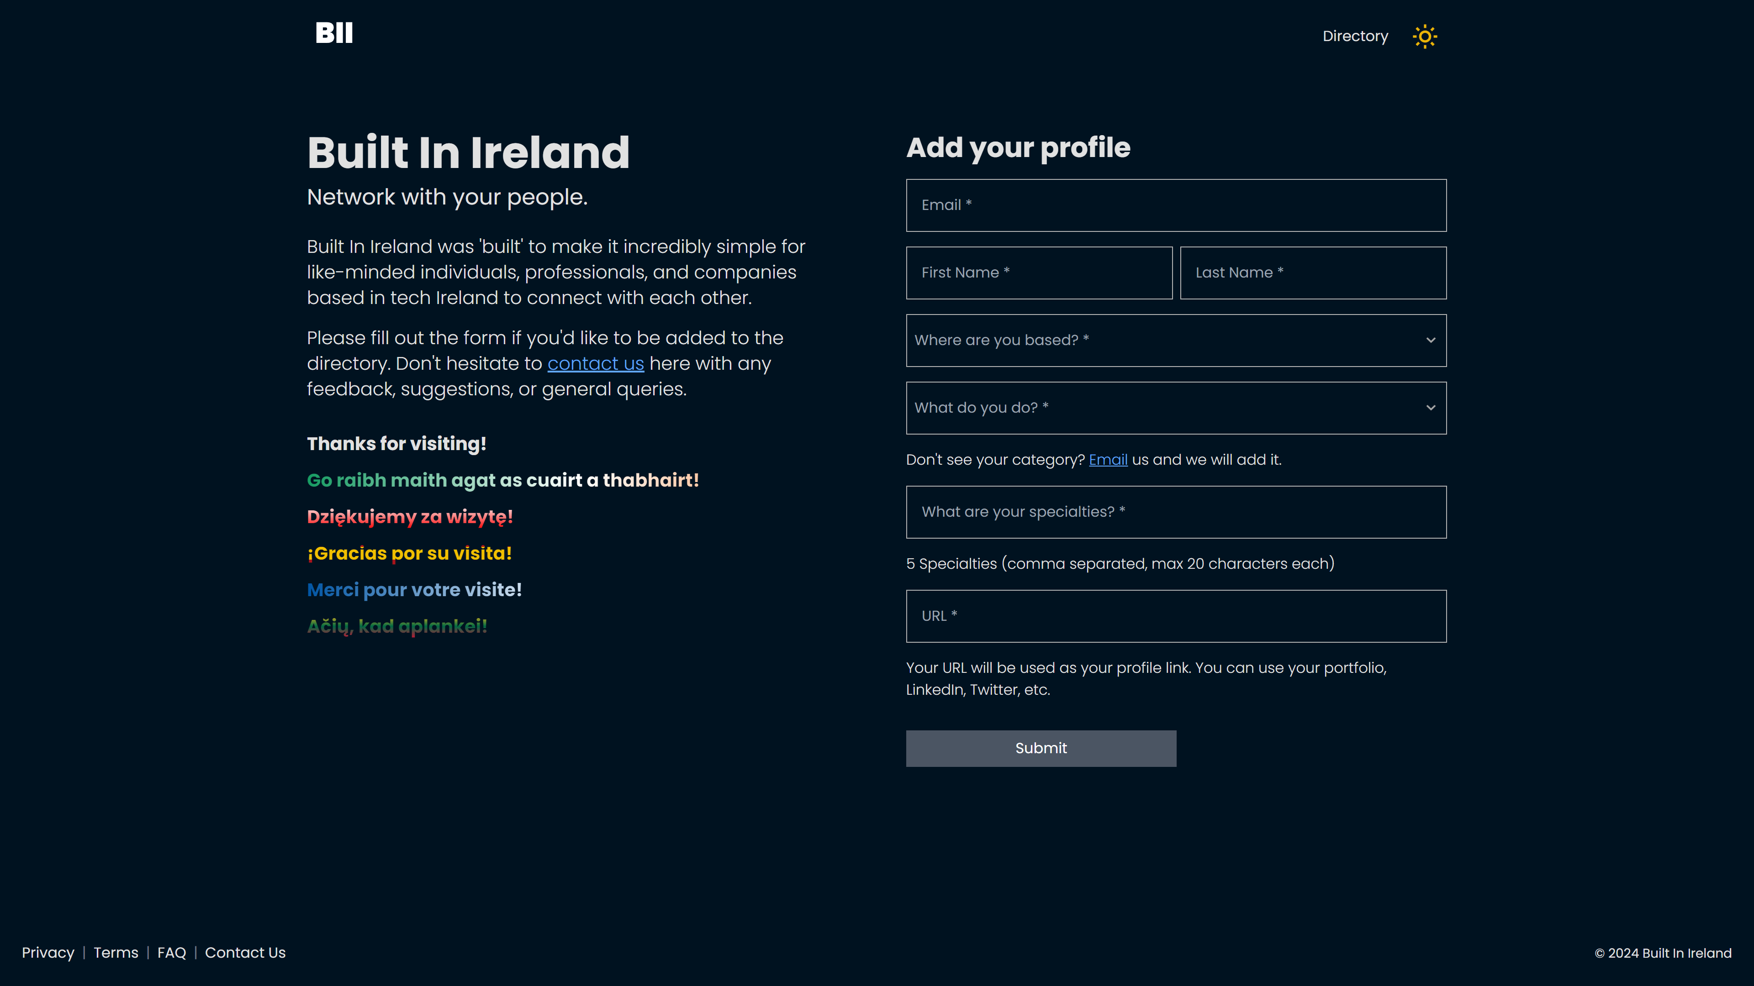Focus the First Name field

(x=1039, y=272)
